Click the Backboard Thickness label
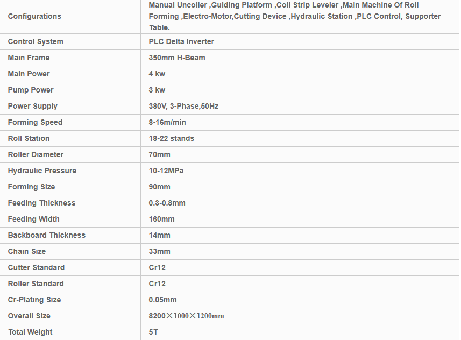 click(46, 235)
